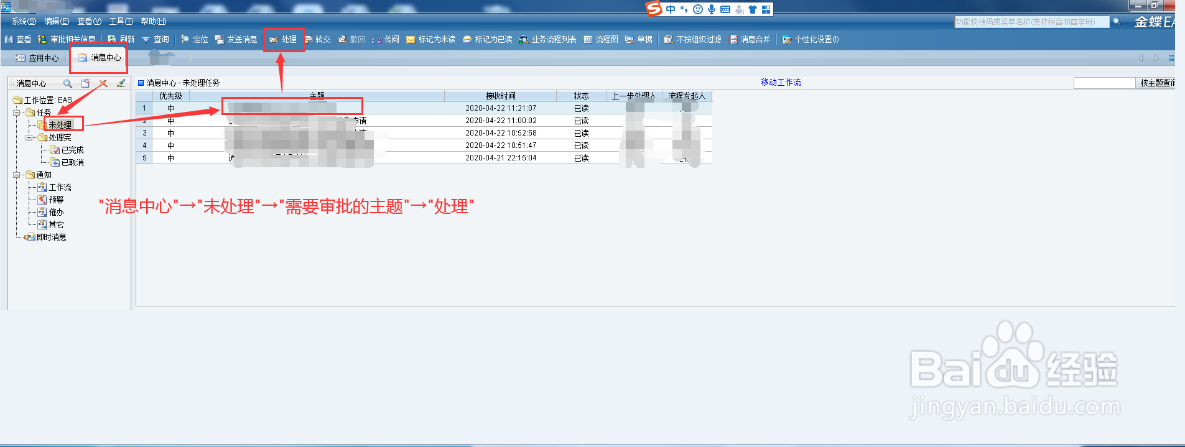
Task: Collapse the 处理完 tree node
Action: [x=29, y=137]
